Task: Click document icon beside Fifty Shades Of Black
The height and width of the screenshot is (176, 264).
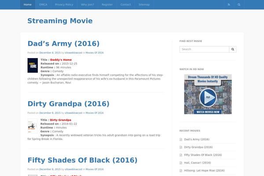Action: (x=181, y=155)
